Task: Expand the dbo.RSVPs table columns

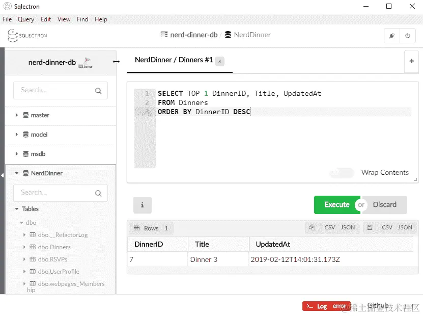Action: (24, 259)
